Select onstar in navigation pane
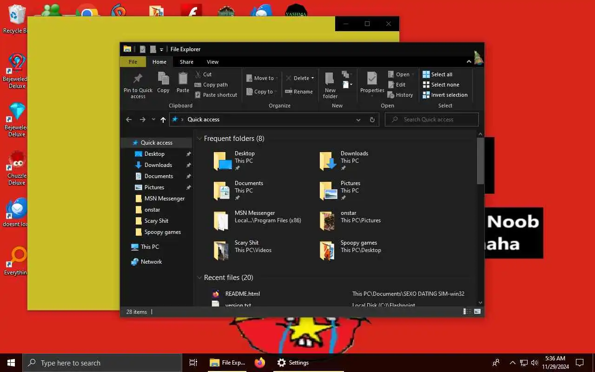 pyautogui.click(x=152, y=210)
